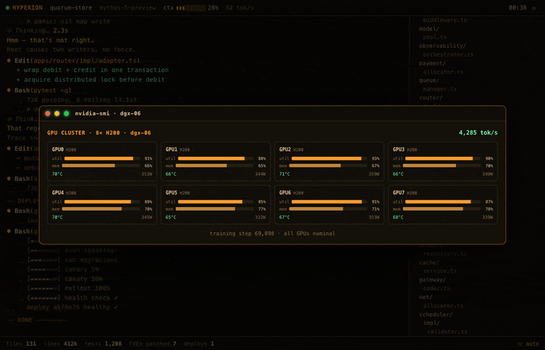Viewport: 545px width, 350px height.
Task: Expand the router/ folder
Action: click(431, 98)
